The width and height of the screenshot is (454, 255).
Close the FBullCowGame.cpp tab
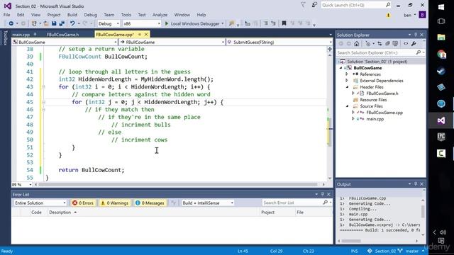pos(146,35)
